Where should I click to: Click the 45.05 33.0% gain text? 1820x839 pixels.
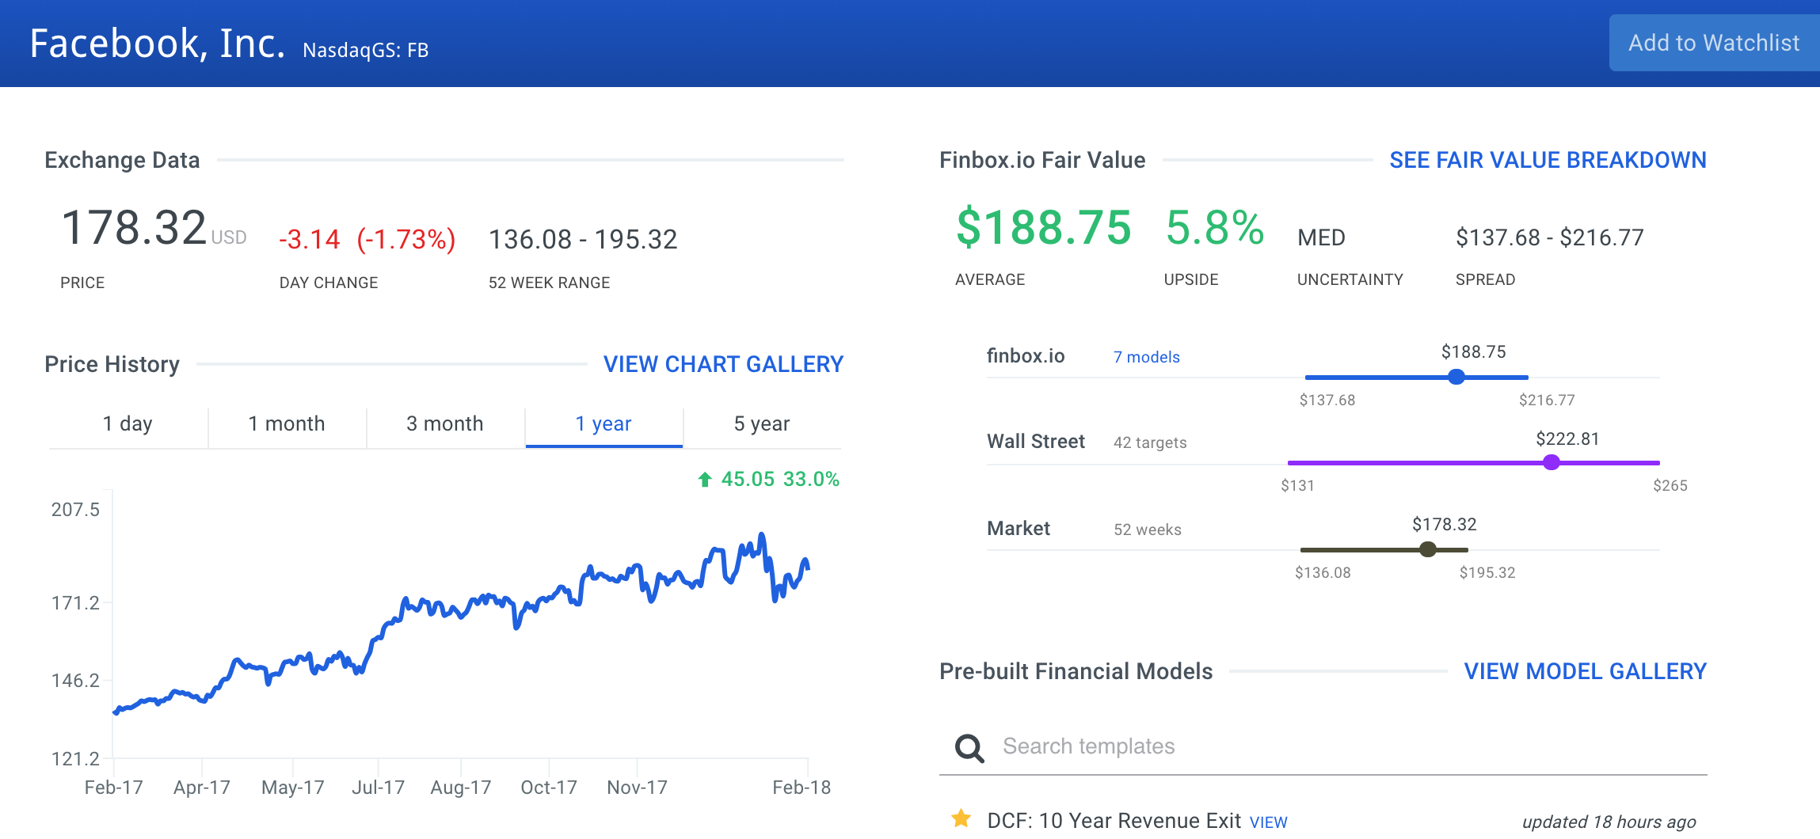[780, 479]
